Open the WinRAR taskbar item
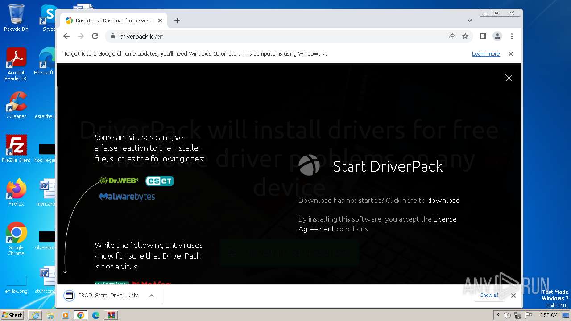The width and height of the screenshot is (571, 321). (111, 315)
